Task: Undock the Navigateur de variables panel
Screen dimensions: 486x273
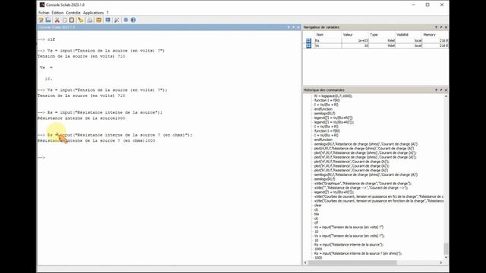Action: click(441, 27)
